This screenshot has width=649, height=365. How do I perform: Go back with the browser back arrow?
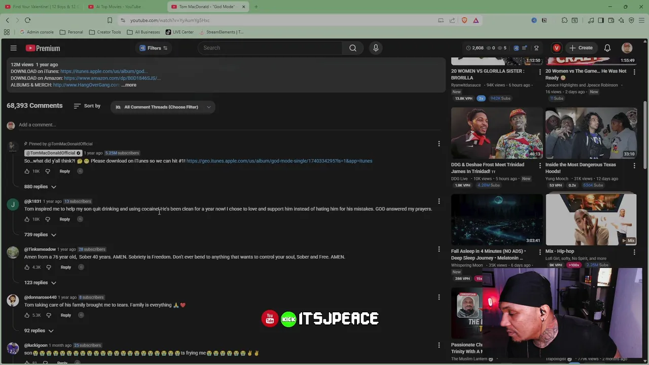(8, 20)
